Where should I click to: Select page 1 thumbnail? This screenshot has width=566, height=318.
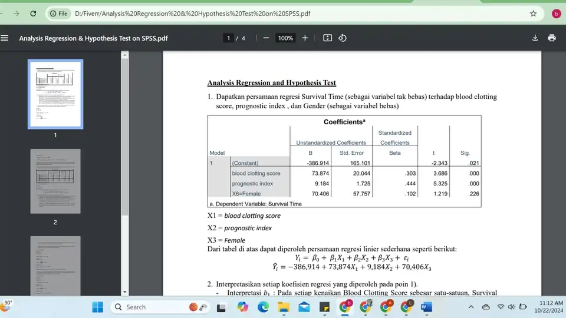click(x=55, y=94)
